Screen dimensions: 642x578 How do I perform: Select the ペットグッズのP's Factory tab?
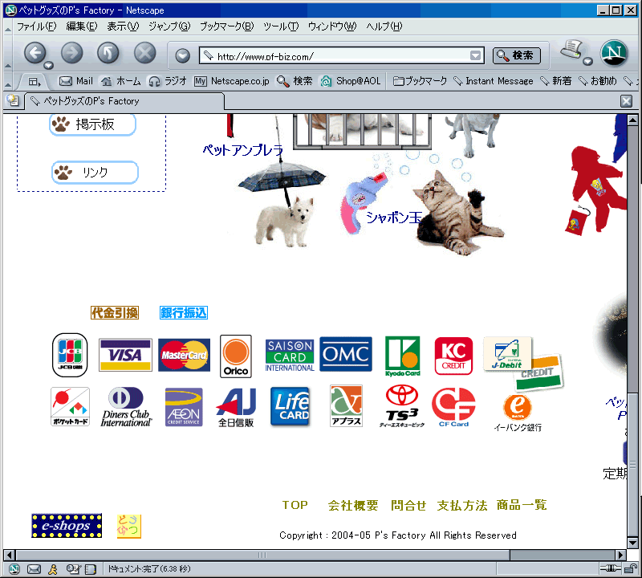pyautogui.click(x=125, y=101)
